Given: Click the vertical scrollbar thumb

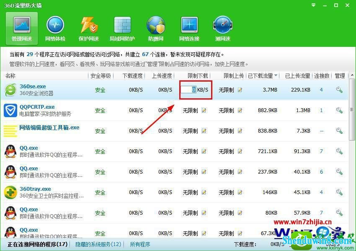Looking at the screenshot, I should [x=352, y=110].
